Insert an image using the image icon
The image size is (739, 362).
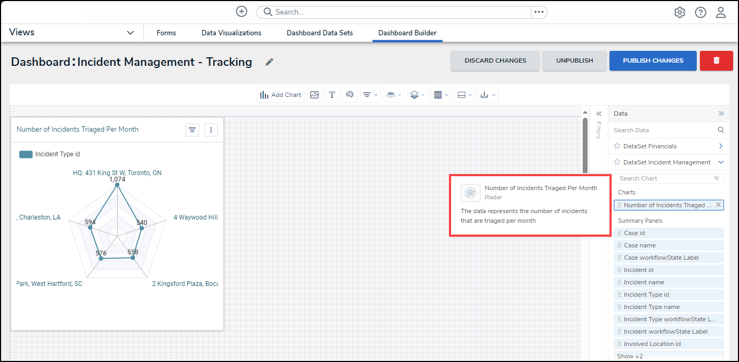coord(315,95)
